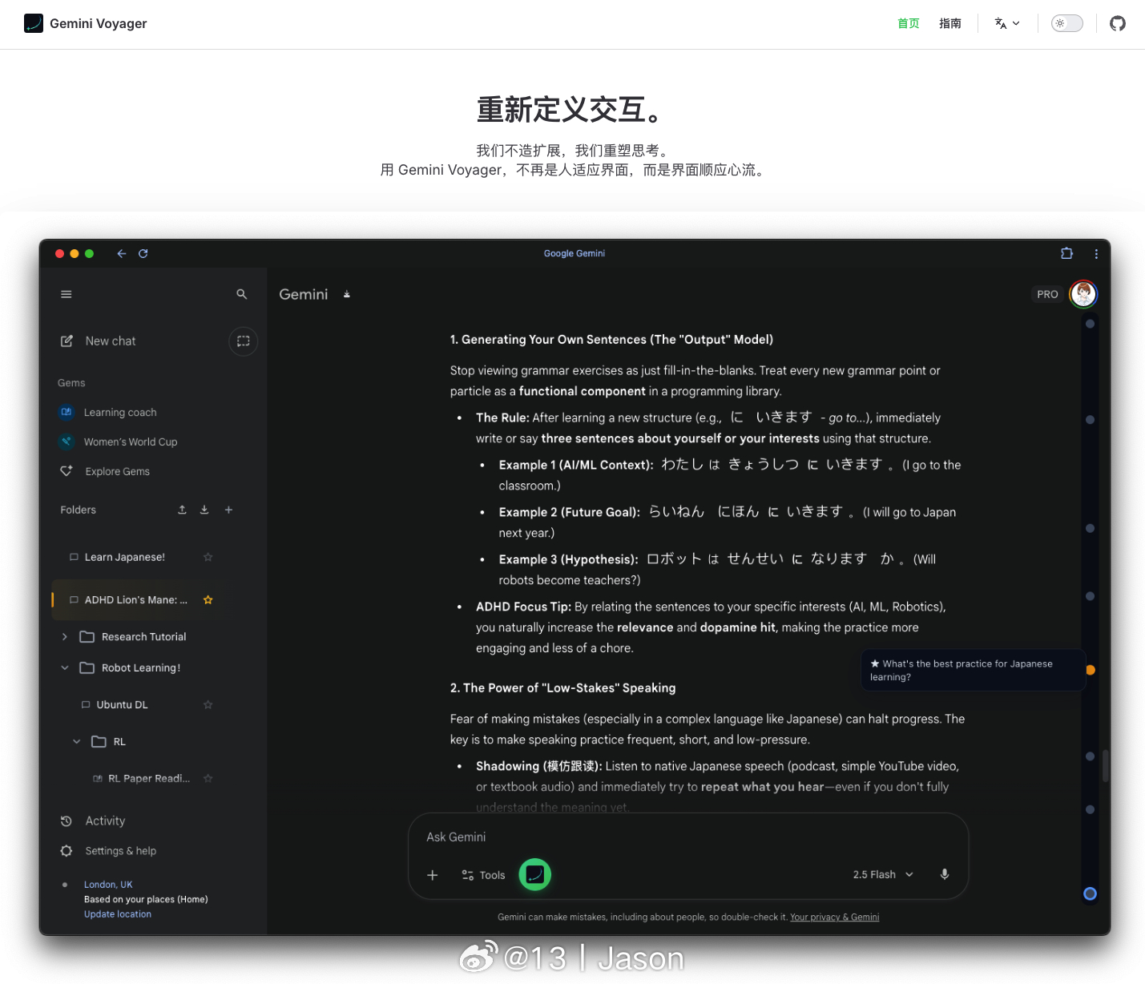
Task: Open the GitHub repository icon
Action: pos(1118,23)
